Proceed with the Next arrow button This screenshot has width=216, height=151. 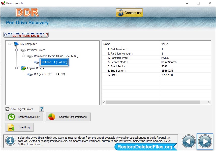(205, 141)
